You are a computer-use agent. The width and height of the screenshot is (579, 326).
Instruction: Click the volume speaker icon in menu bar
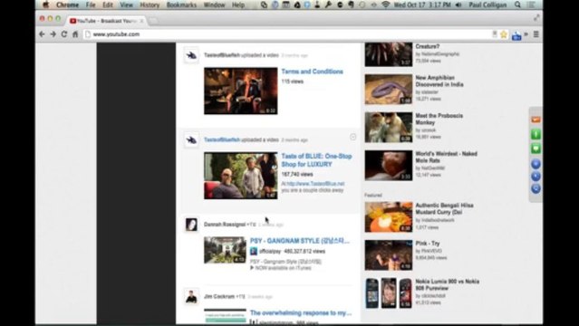tap(458, 5)
